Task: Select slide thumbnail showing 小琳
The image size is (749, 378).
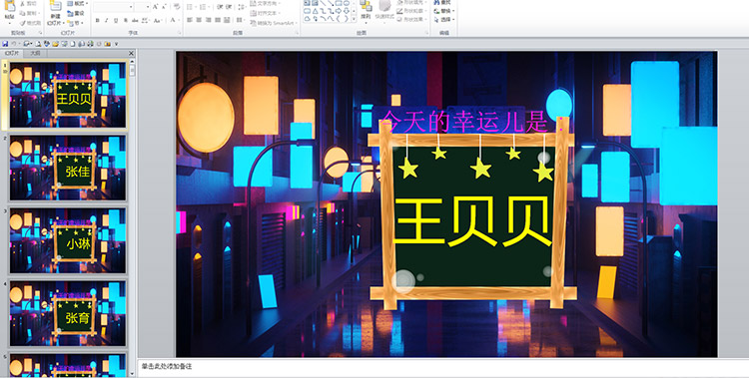Action: tap(68, 240)
